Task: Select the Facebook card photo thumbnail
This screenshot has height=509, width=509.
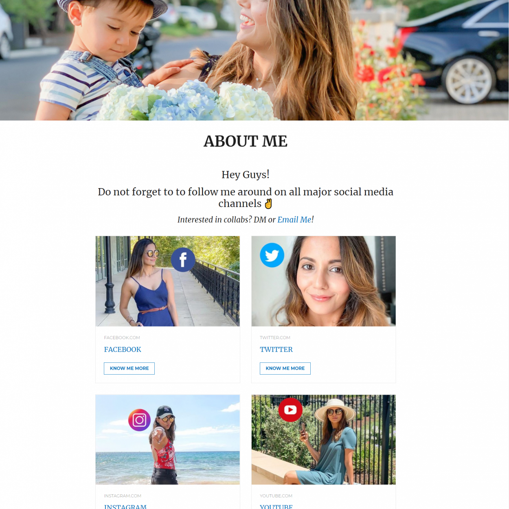Action: (168, 281)
